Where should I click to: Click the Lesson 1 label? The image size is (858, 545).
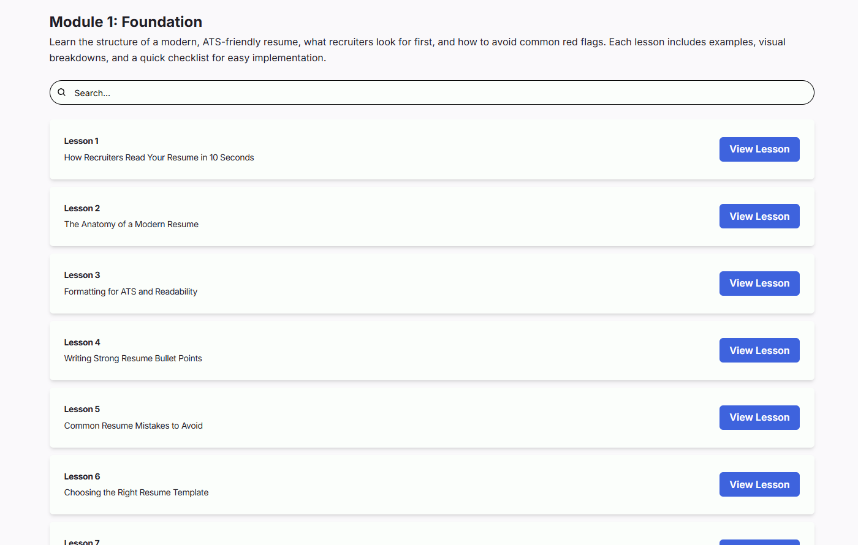81,141
